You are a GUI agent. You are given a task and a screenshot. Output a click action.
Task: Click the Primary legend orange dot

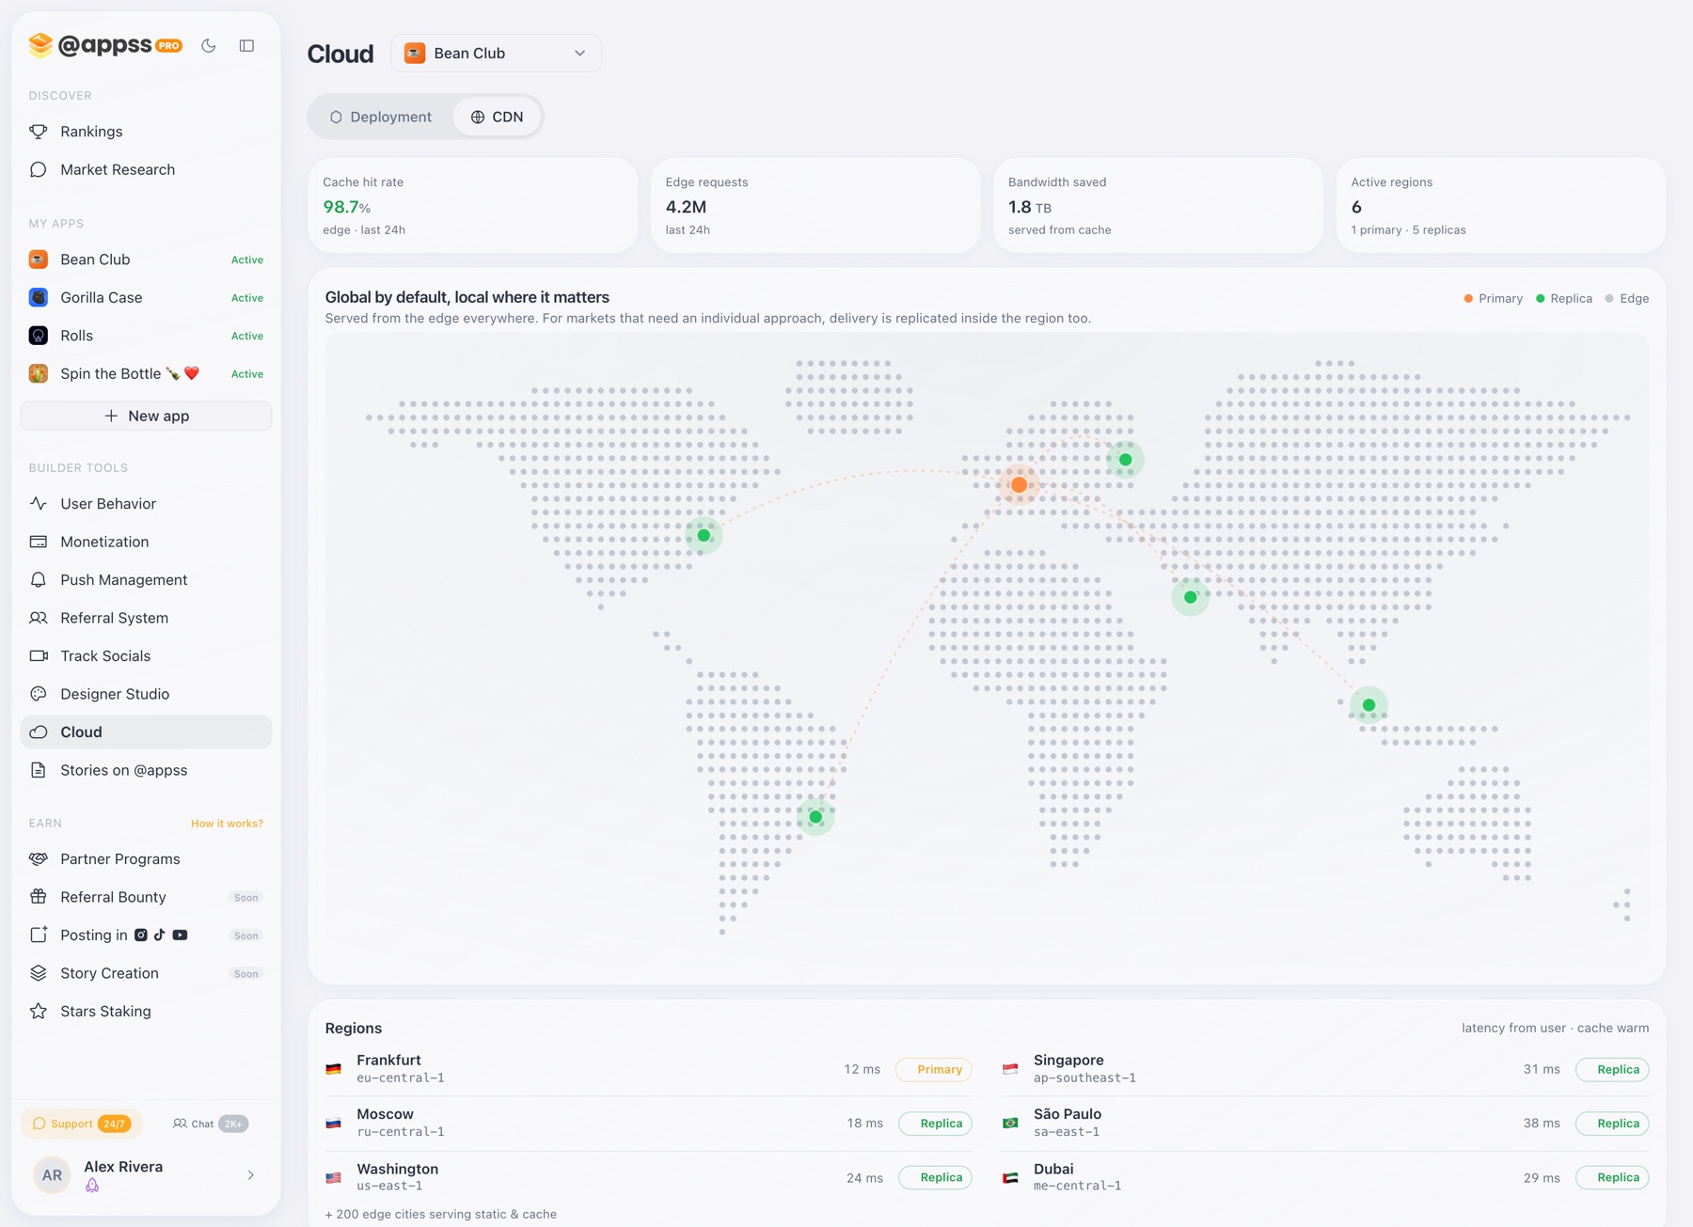point(1468,298)
